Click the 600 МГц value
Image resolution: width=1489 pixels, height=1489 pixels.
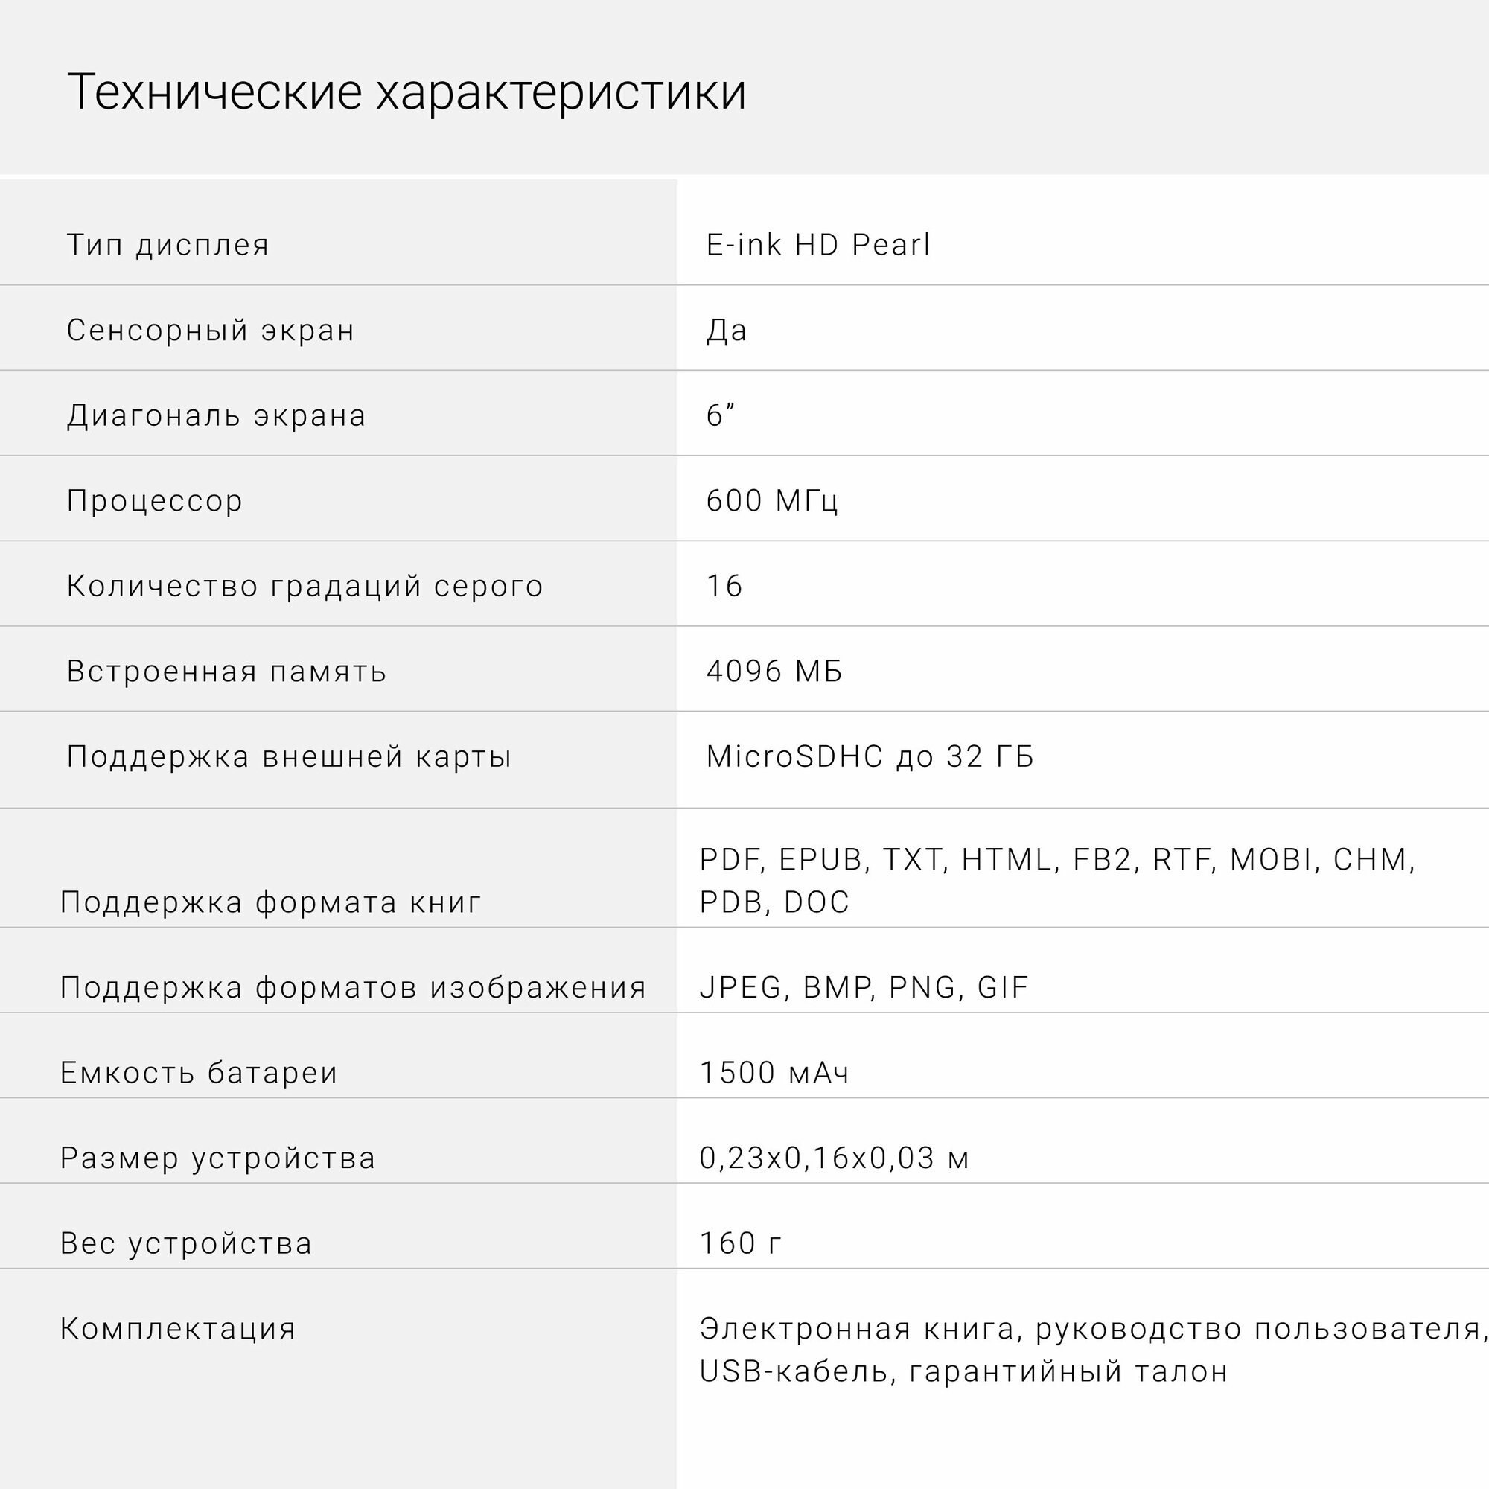pyautogui.click(x=771, y=502)
